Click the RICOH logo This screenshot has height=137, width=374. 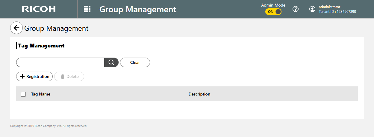(x=39, y=9)
